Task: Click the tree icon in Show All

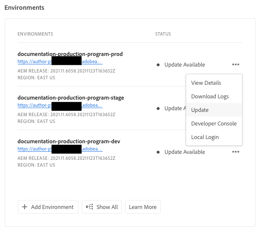Action: [x=89, y=207]
